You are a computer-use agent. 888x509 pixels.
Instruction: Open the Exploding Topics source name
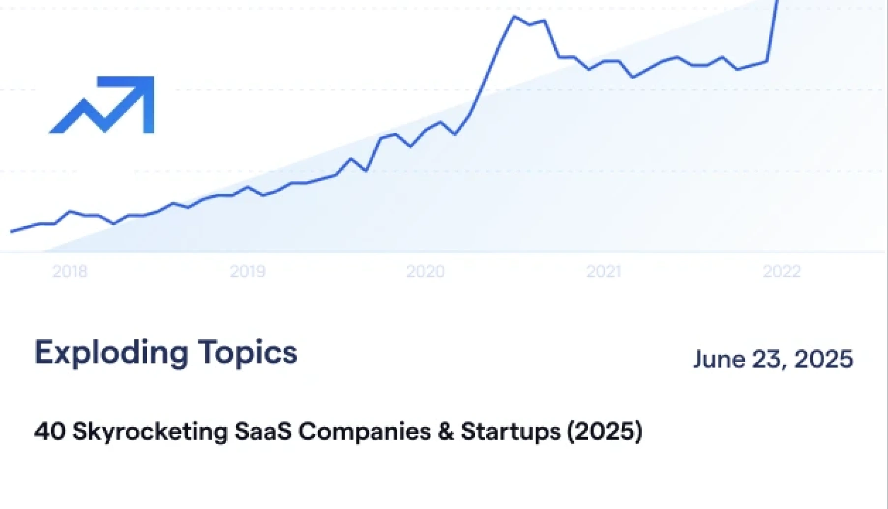click(x=166, y=353)
